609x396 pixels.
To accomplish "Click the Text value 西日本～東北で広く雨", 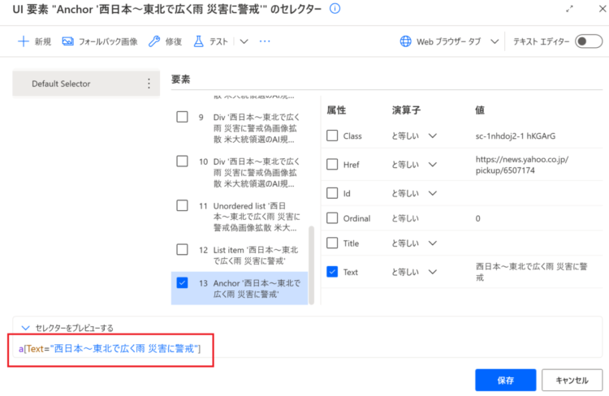I will coord(531,272).
